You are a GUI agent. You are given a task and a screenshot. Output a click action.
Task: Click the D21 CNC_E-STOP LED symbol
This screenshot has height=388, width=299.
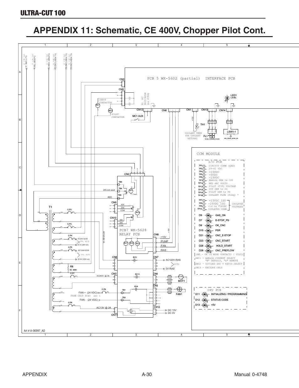209,235
